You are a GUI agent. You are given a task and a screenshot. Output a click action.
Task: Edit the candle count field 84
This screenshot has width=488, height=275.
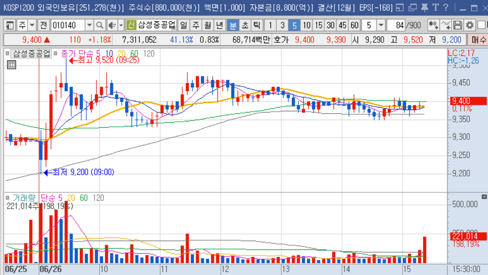click(396, 25)
